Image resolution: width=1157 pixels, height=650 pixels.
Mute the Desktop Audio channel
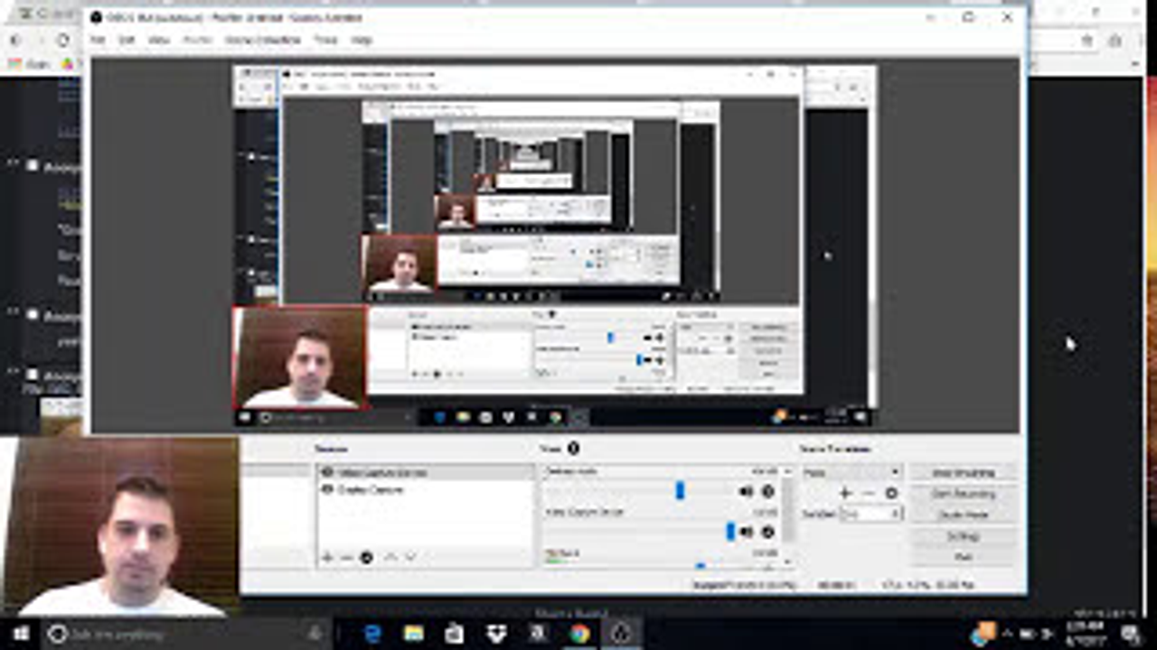[746, 491]
